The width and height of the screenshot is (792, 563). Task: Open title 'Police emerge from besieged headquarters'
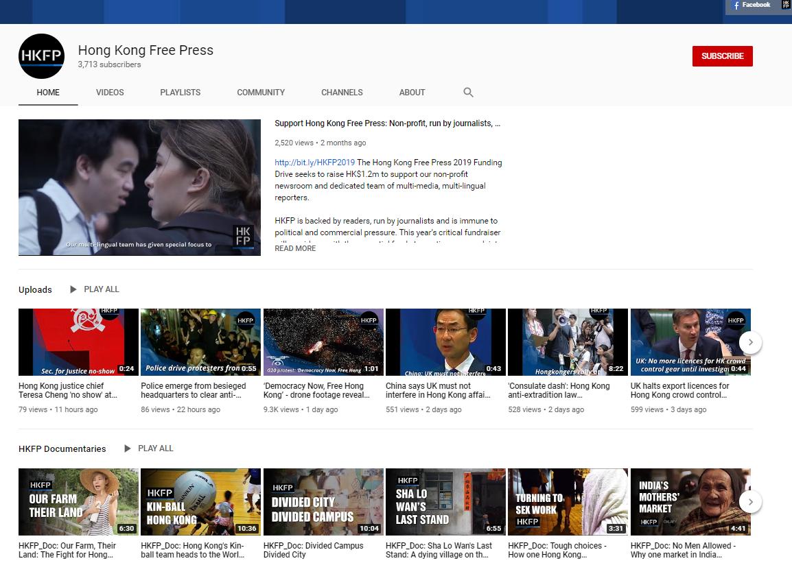194,390
